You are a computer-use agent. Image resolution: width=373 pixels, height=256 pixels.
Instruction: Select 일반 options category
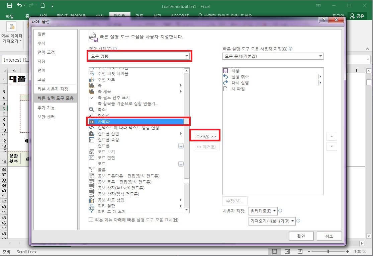coord(56,34)
